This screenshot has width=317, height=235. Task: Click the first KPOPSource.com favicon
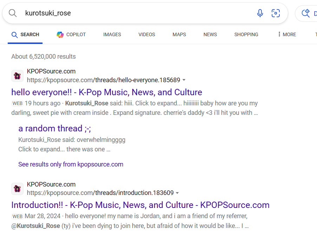17,76
